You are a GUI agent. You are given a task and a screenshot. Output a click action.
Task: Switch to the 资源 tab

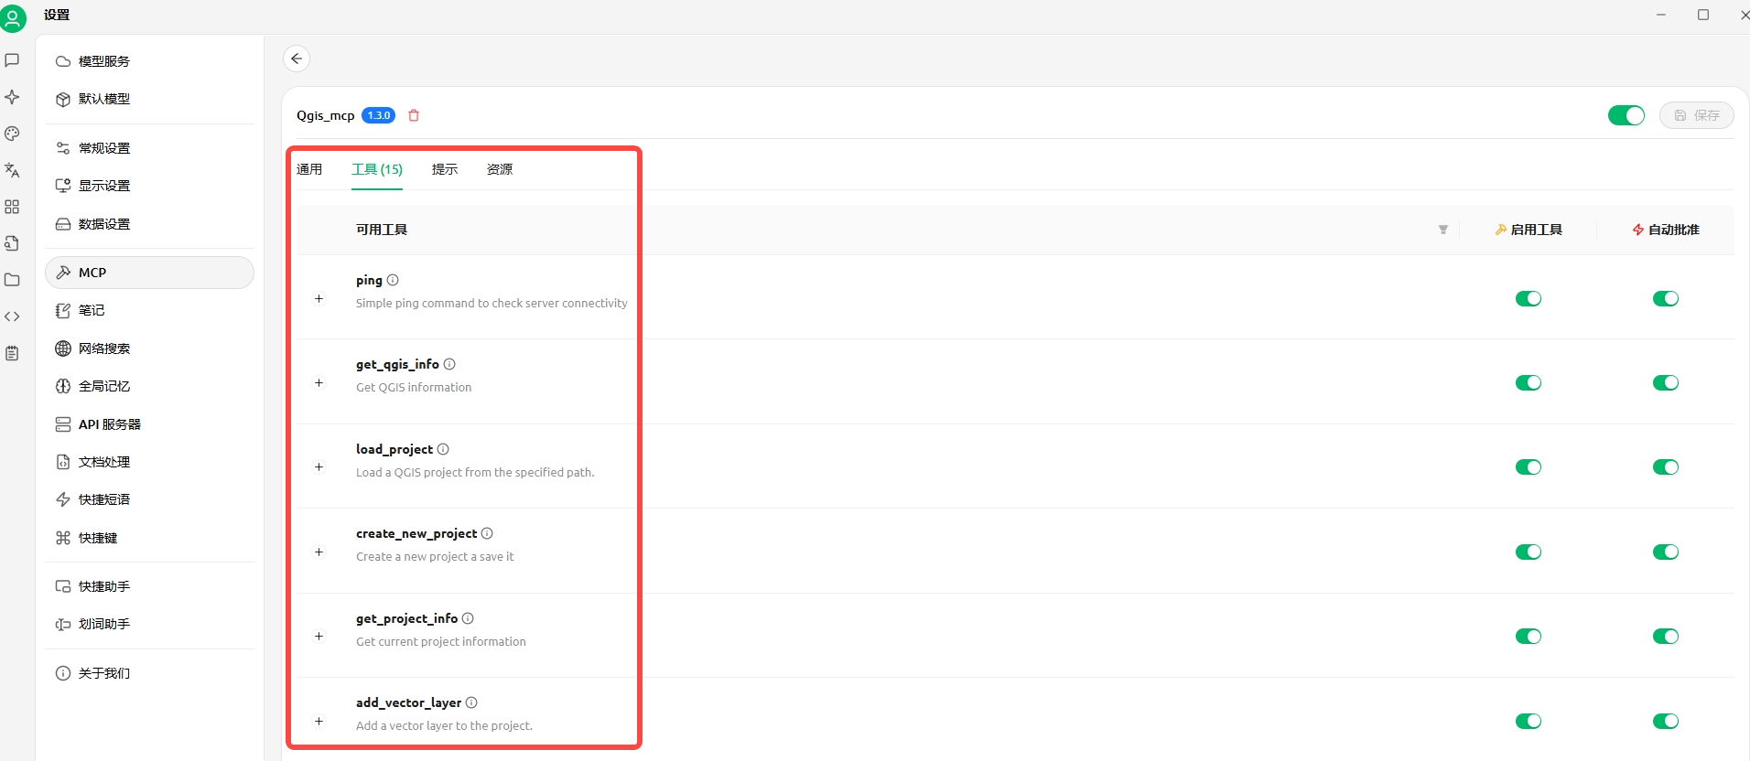pos(500,169)
